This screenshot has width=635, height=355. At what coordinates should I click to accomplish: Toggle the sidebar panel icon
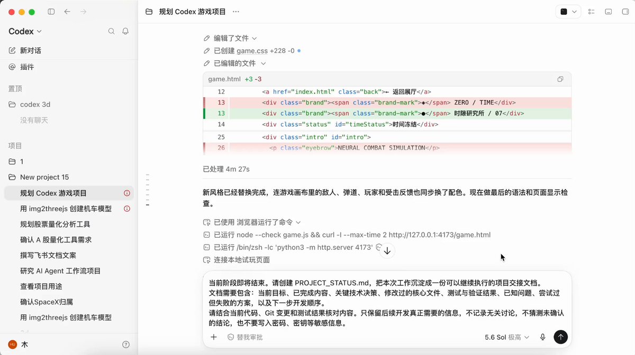(51, 12)
